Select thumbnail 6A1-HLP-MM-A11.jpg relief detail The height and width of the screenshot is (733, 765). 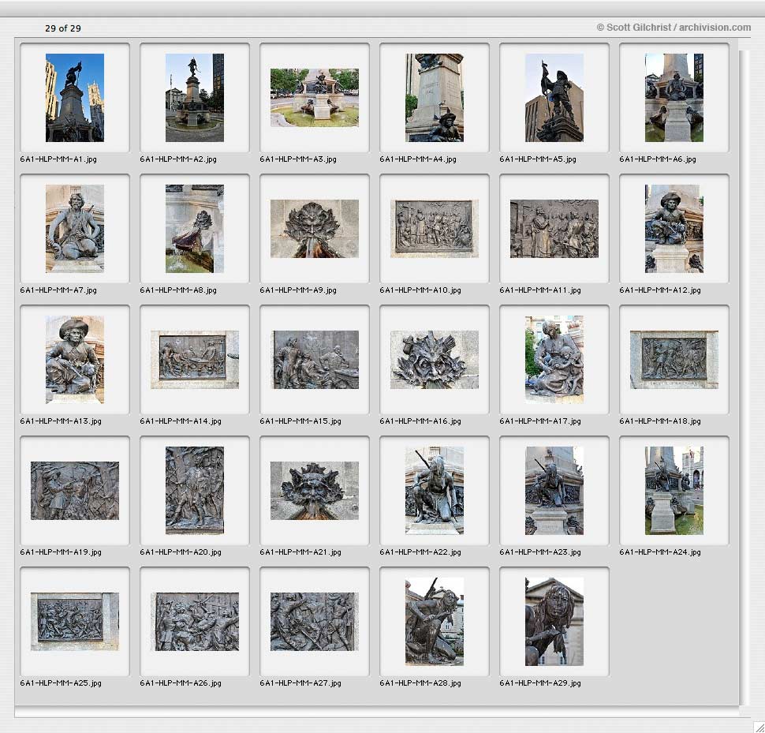pos(554,228)
